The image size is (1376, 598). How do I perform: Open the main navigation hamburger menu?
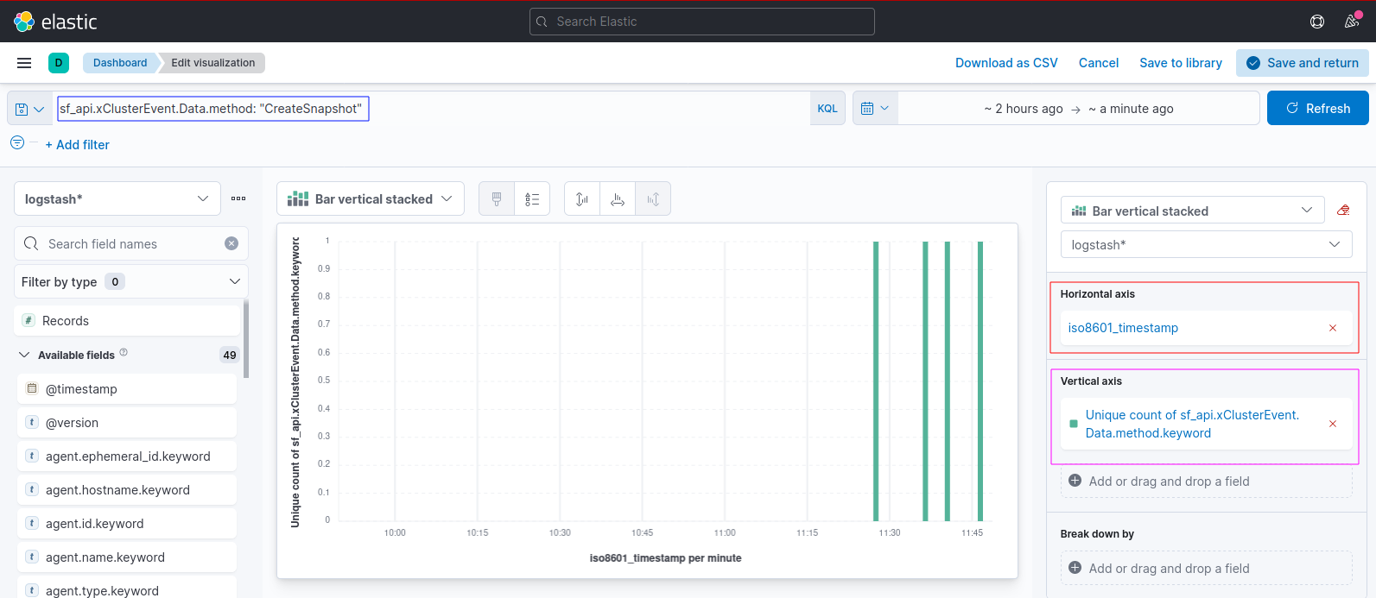(24, 63)
